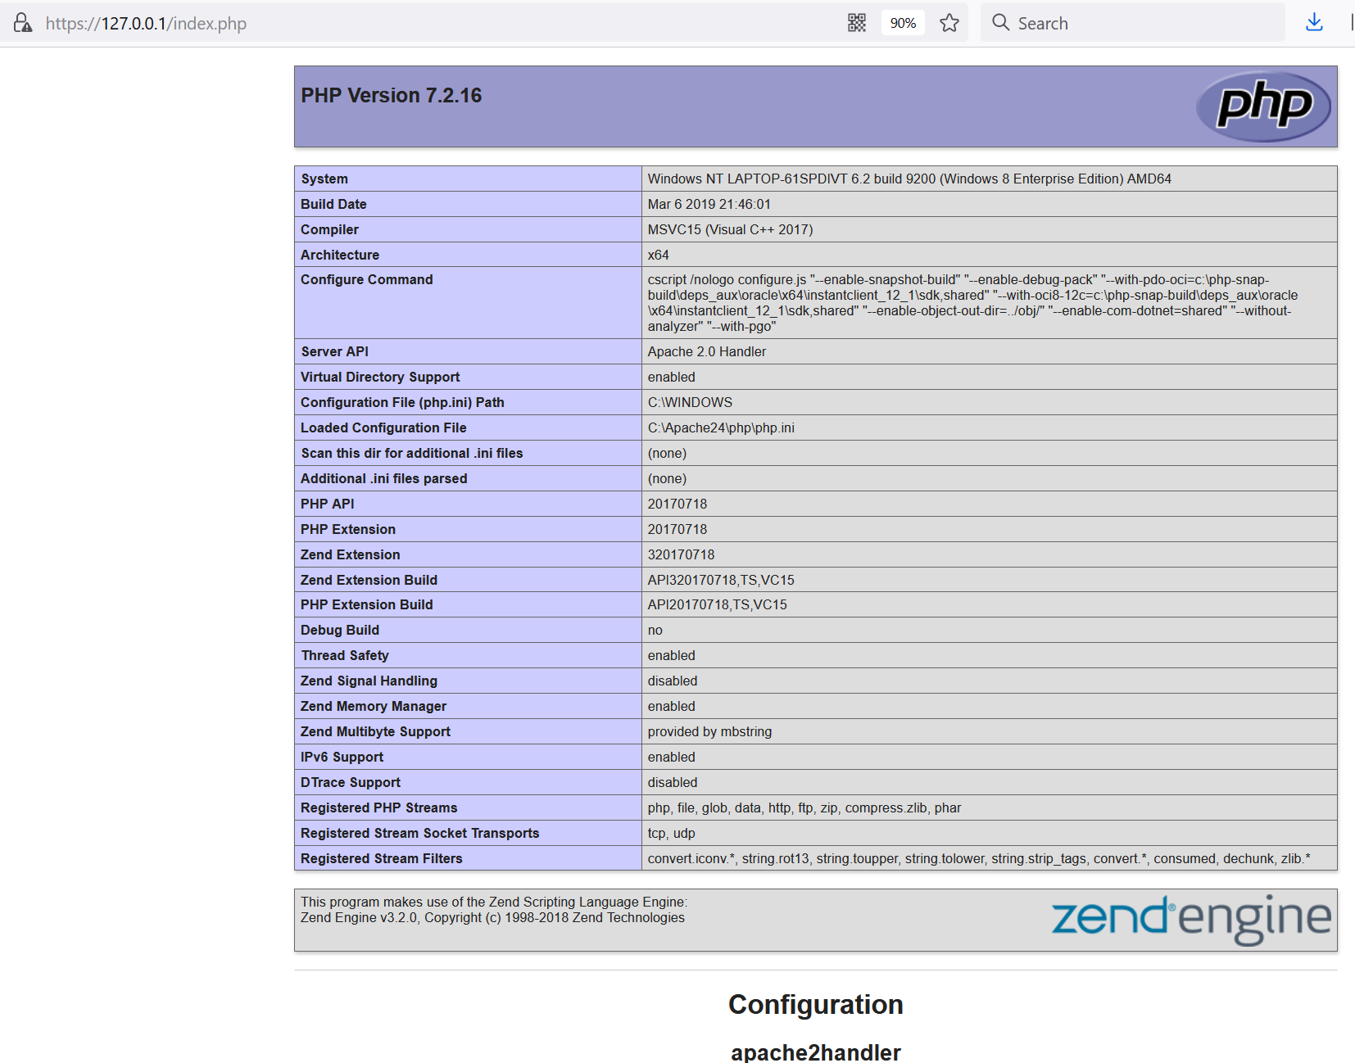Select the 'x64' architecture value

(x=659, y=255)
